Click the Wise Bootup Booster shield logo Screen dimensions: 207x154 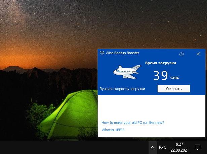click(x=102, y=53)
